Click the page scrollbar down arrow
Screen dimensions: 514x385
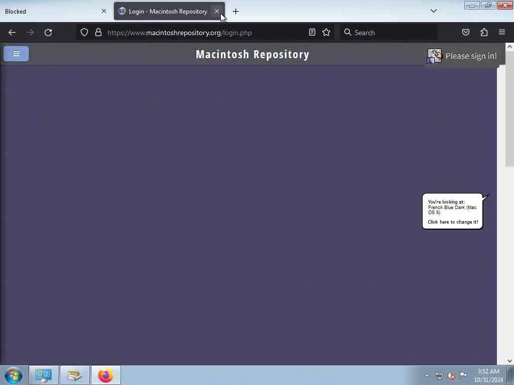point(509,361)
